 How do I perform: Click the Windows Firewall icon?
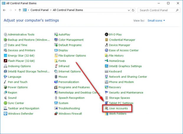(x=56, y=114)
